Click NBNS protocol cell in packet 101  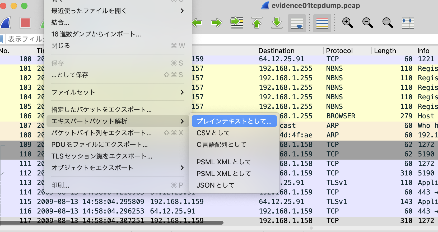point(334,68)
